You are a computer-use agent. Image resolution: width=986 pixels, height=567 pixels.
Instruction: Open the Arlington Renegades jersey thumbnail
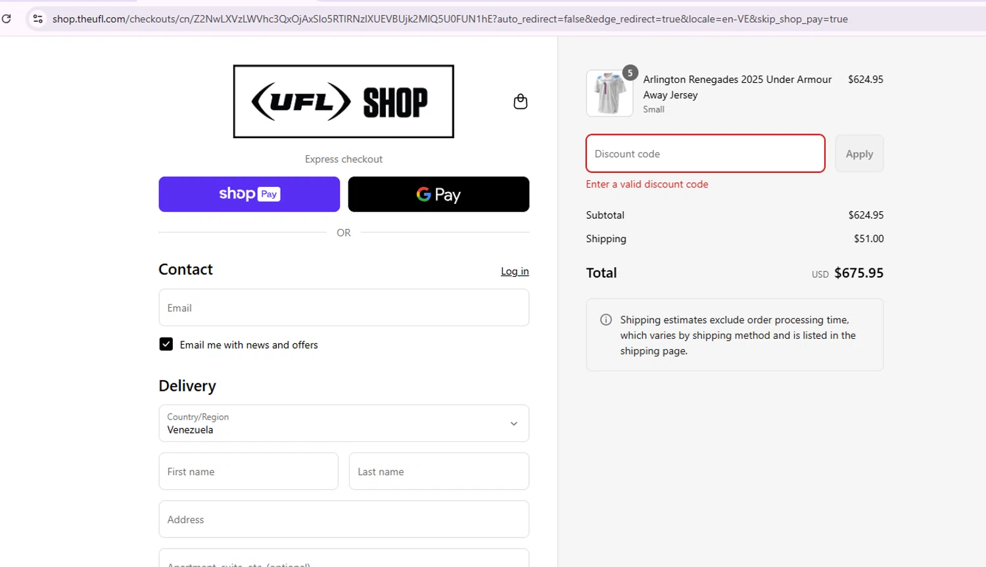pyautogui.click(x=609, y=94)
